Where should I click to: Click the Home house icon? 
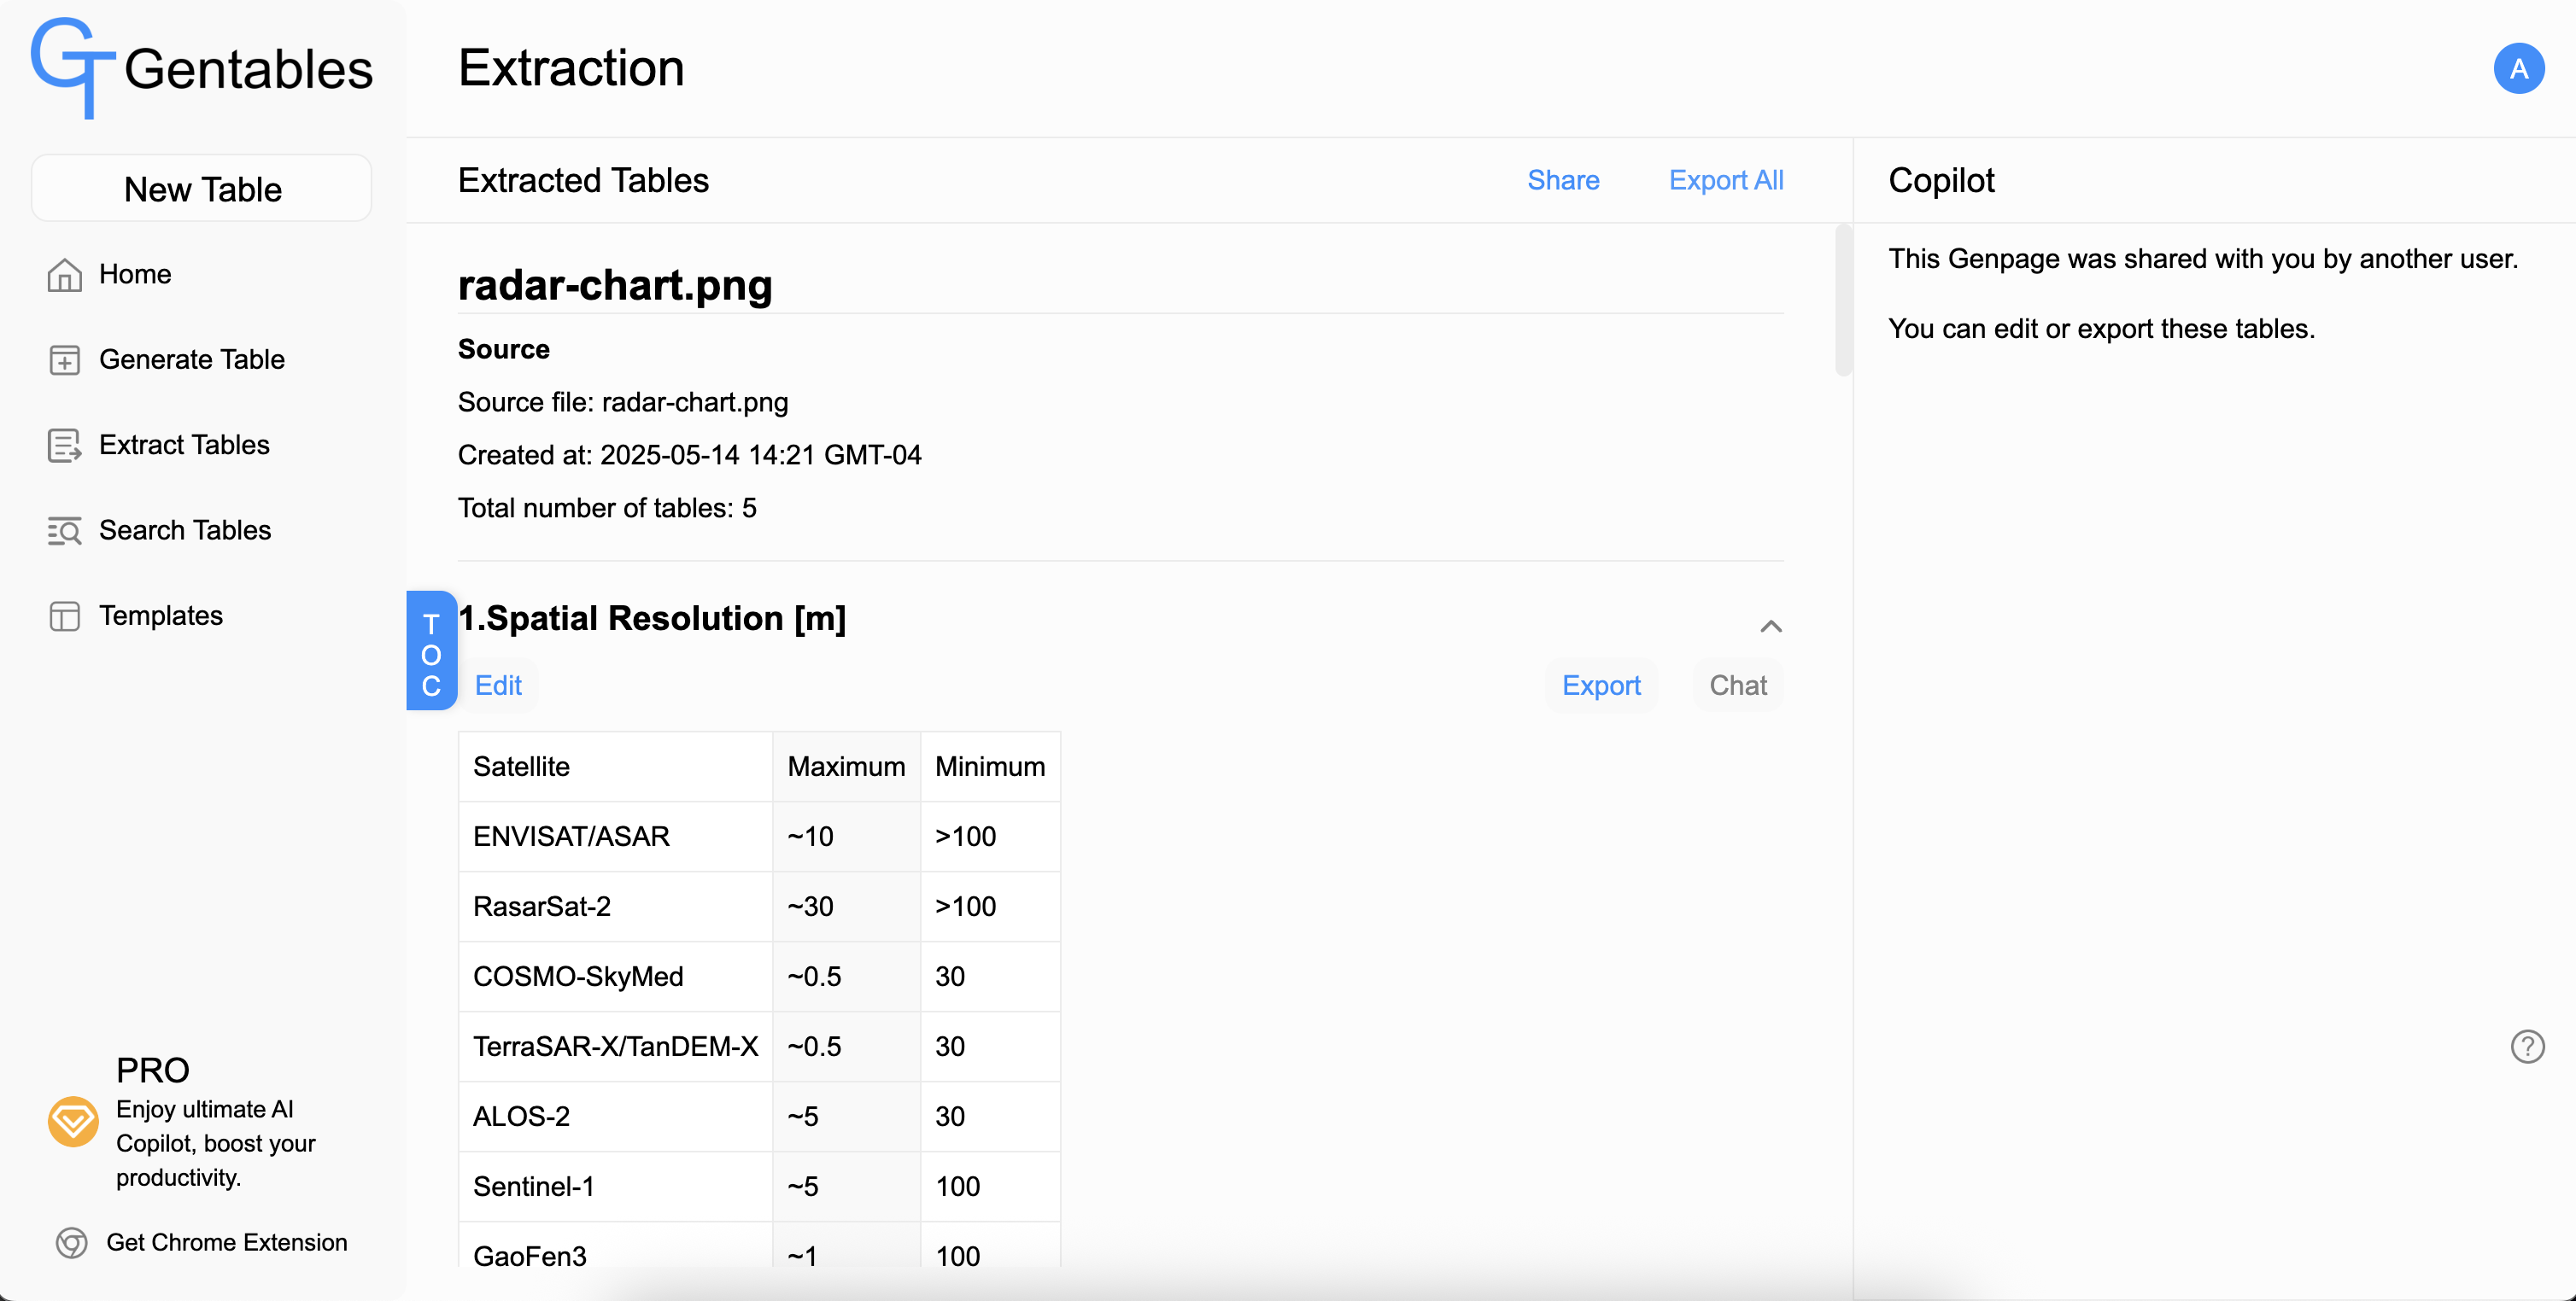(x=64, y=275)
